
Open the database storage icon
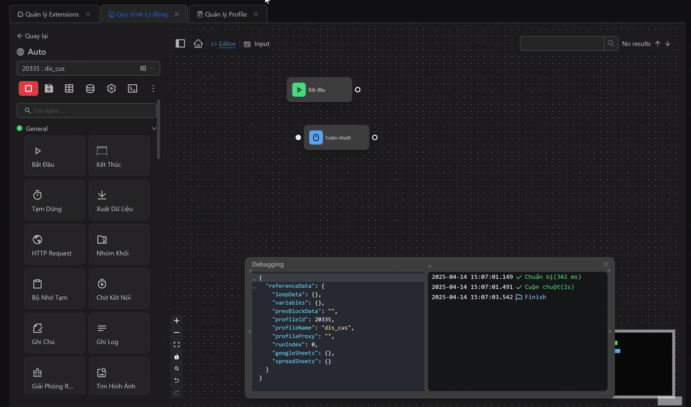[90, 88]
